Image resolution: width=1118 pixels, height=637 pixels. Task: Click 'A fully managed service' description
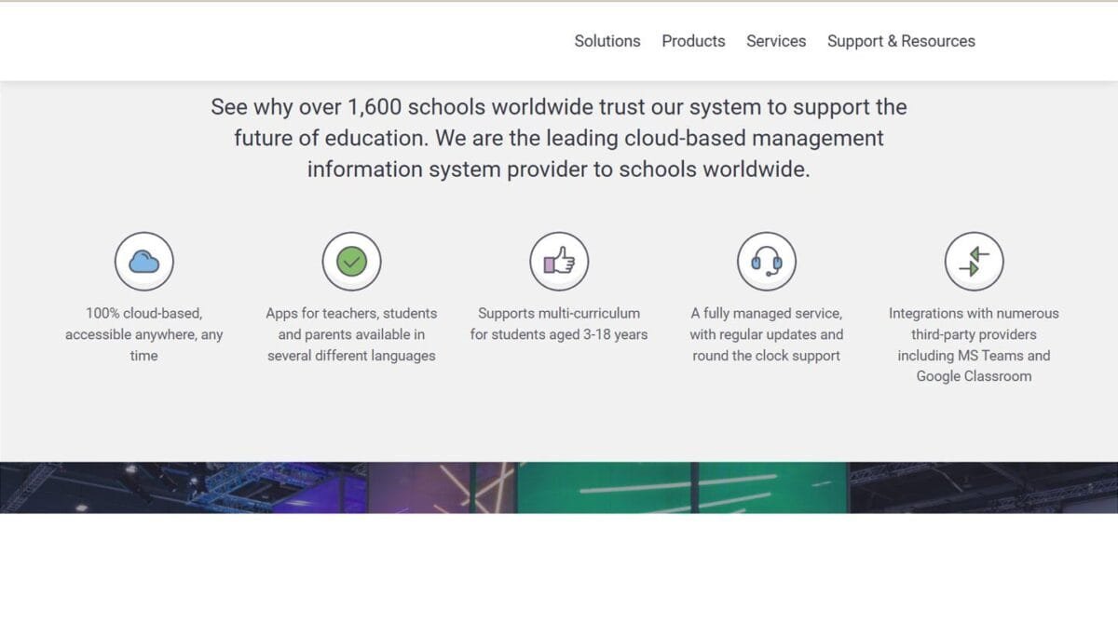[766, 314]
